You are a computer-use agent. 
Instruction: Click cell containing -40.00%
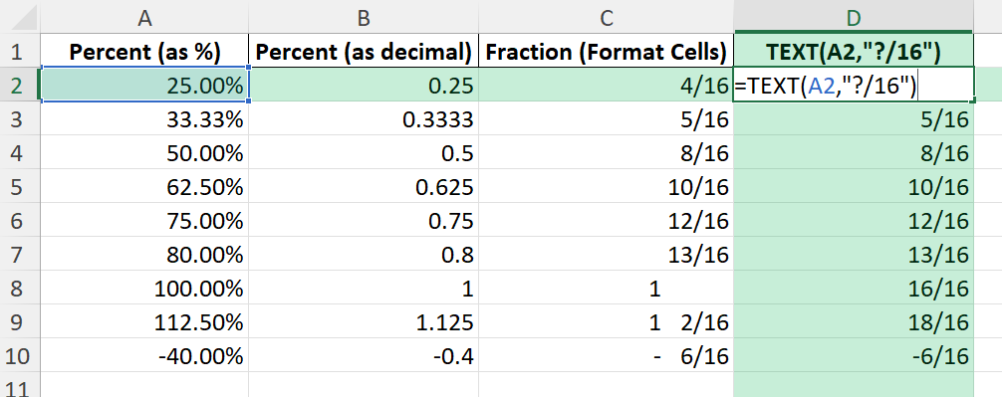tap(144, 355)
